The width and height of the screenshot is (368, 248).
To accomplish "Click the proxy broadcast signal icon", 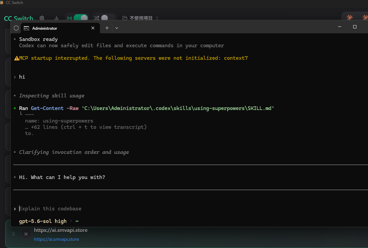I will (70, 18).
